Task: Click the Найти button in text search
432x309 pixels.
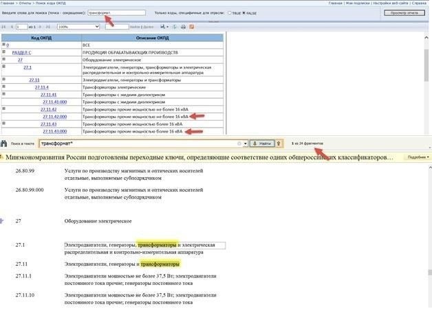Action: tap(262, 144)
